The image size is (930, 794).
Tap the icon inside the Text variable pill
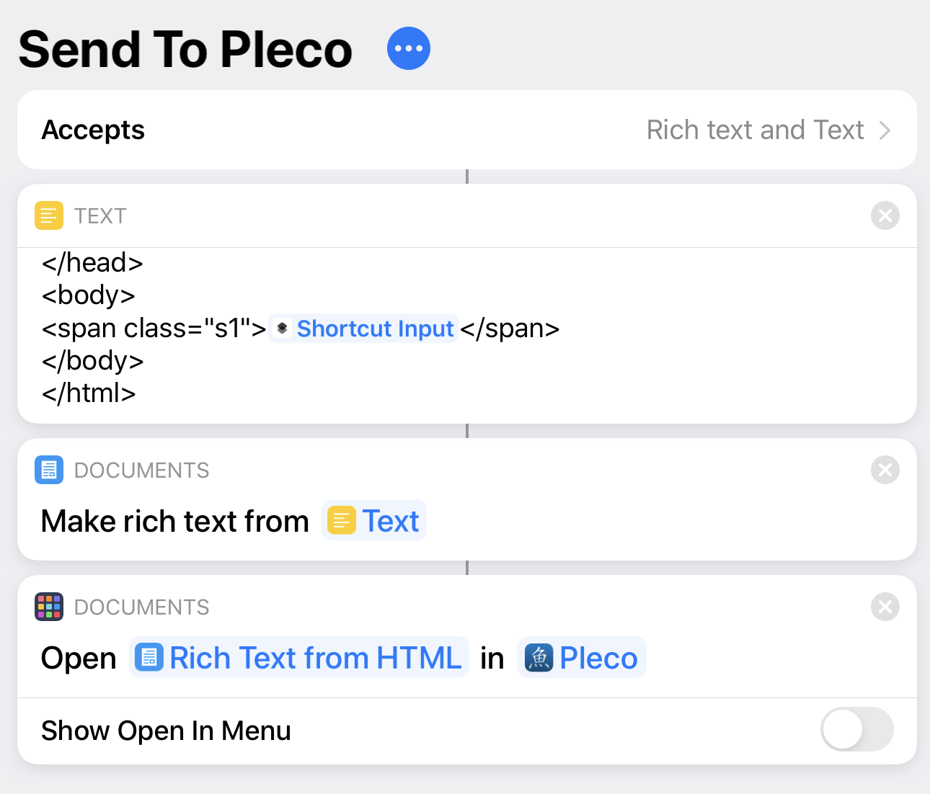point(342,520)
